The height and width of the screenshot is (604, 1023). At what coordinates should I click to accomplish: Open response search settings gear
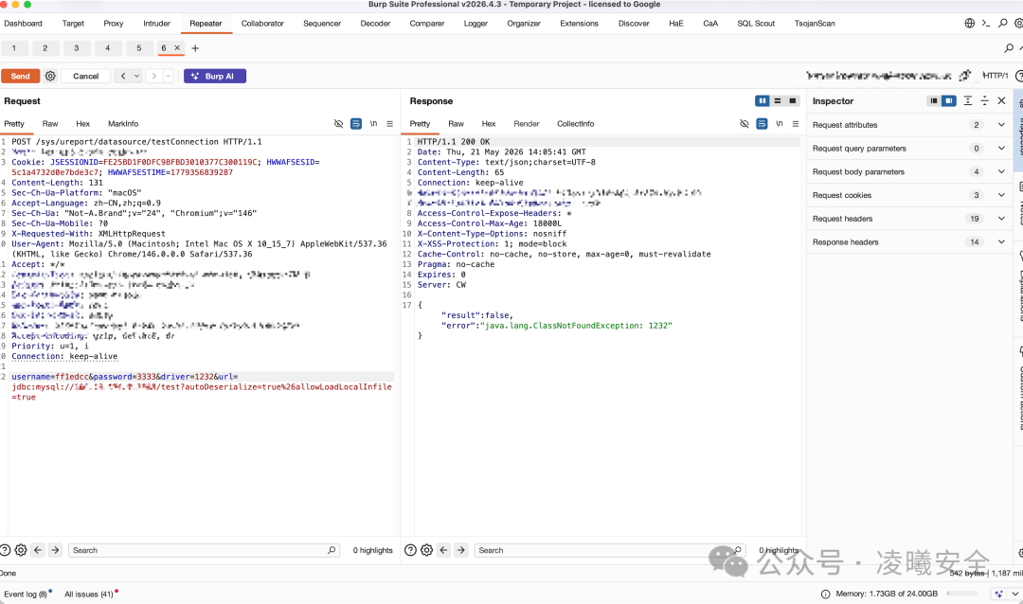(426, 550)
